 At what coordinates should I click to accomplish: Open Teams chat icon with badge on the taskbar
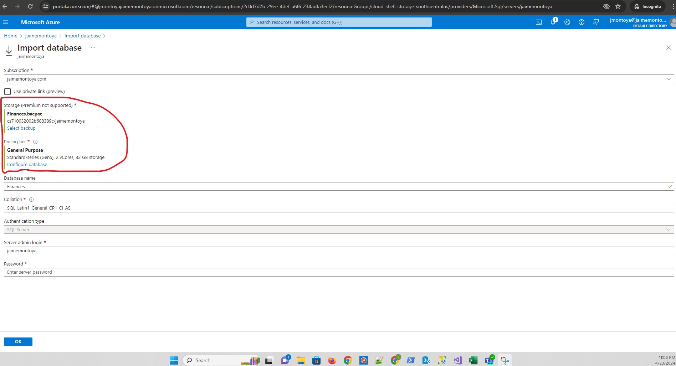coord(285,360)
